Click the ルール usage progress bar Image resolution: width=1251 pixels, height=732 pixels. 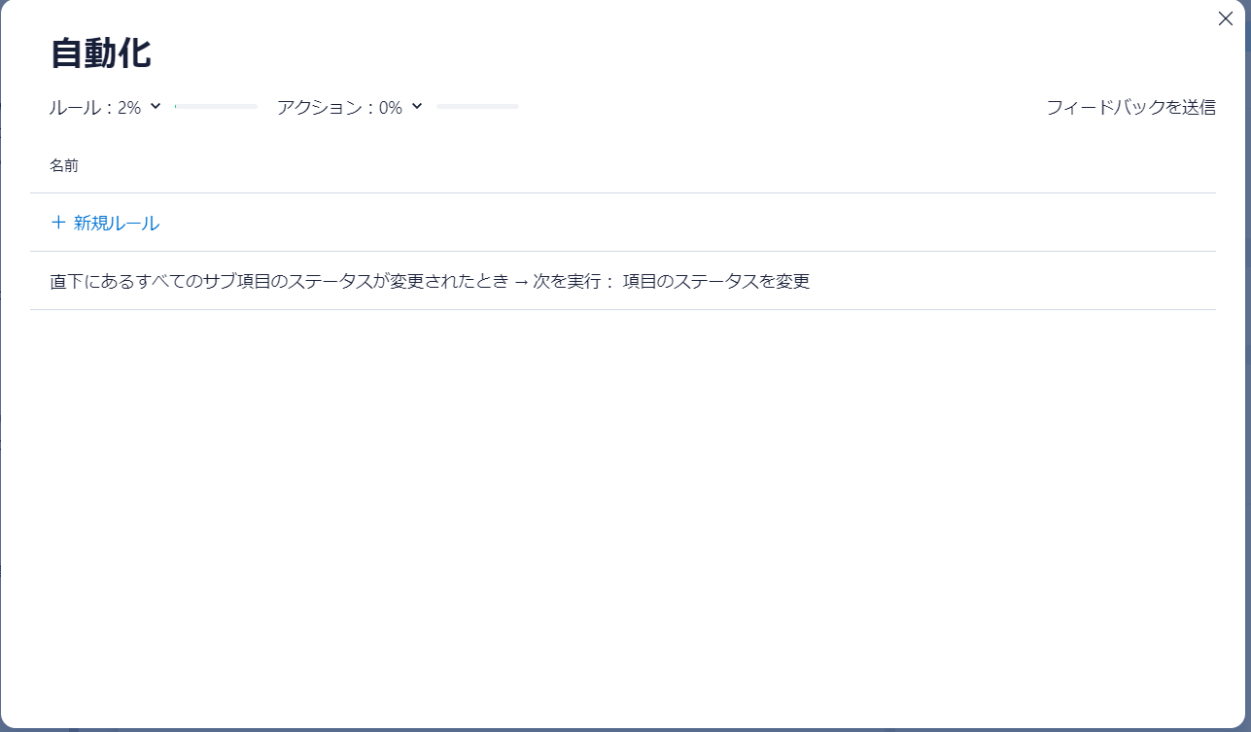216,106
